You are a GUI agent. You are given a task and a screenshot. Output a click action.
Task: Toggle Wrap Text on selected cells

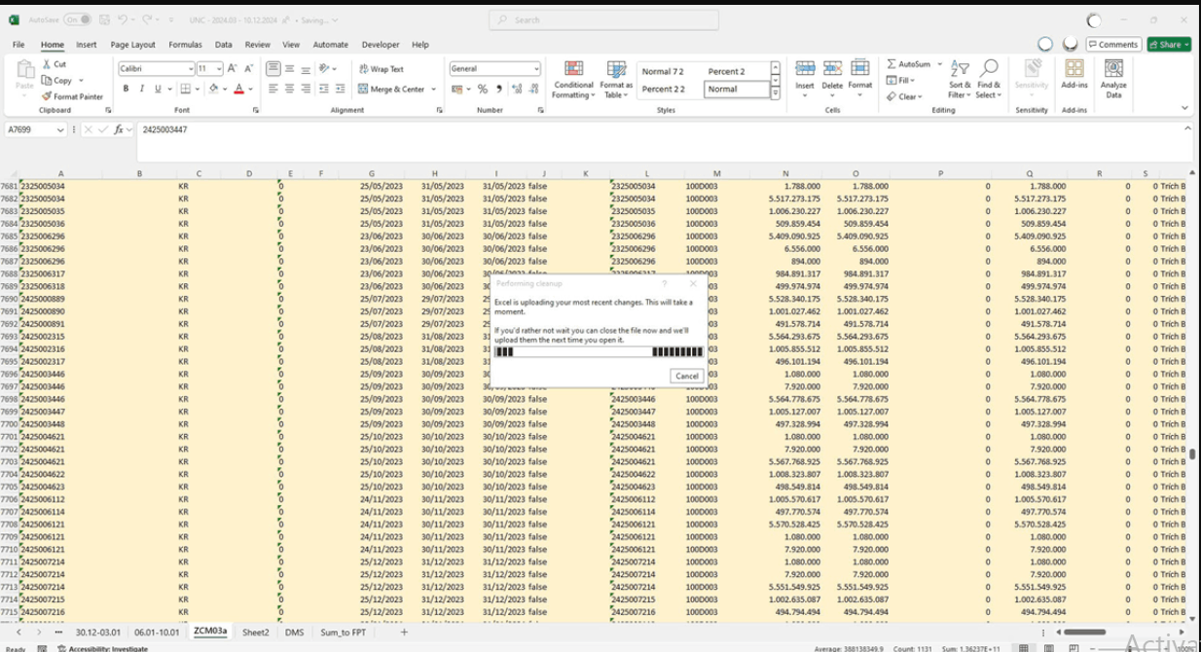coord(382,69)
